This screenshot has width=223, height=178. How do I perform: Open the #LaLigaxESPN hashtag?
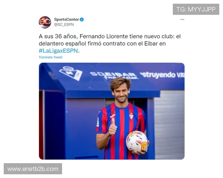pyautogui.click(x=58, y=51)
